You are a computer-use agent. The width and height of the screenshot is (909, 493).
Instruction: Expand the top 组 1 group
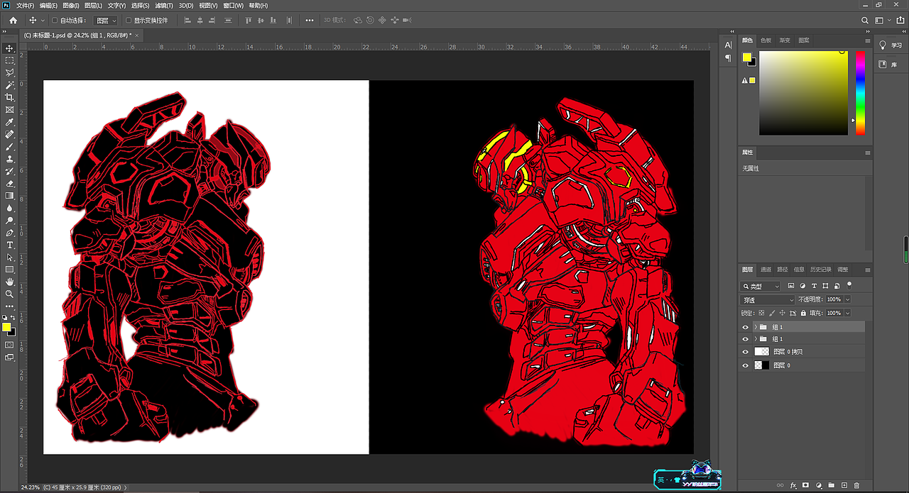(x=755, y=327)
